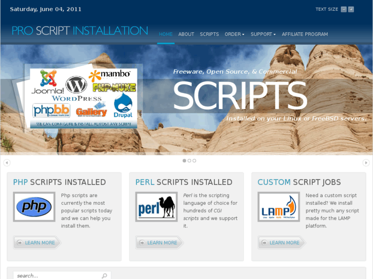Click the LAMP logo image

click(x=279, y=207)
